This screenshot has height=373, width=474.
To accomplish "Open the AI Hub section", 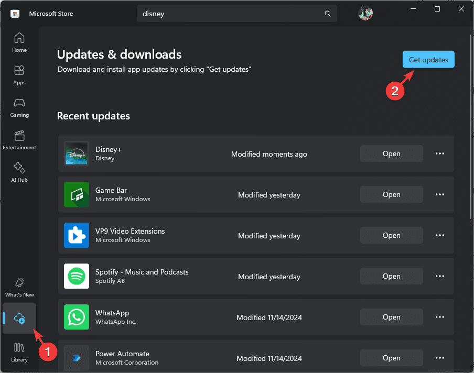I will coord(19,172).
